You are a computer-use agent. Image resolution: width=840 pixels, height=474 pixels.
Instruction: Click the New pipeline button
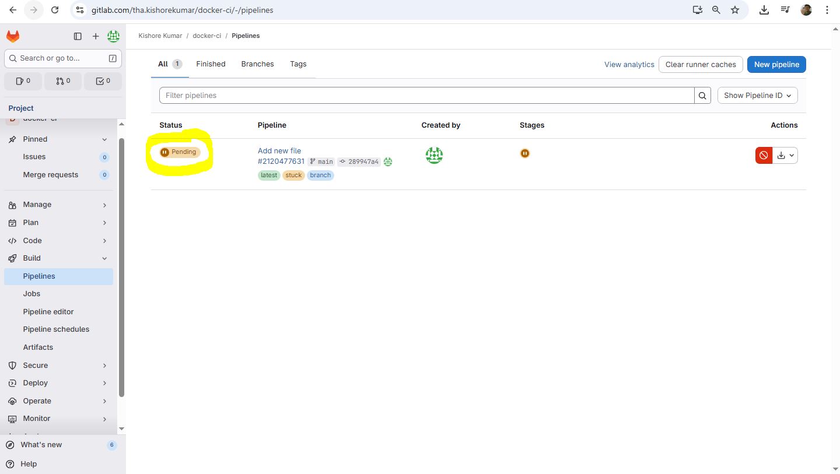[776, 64]
